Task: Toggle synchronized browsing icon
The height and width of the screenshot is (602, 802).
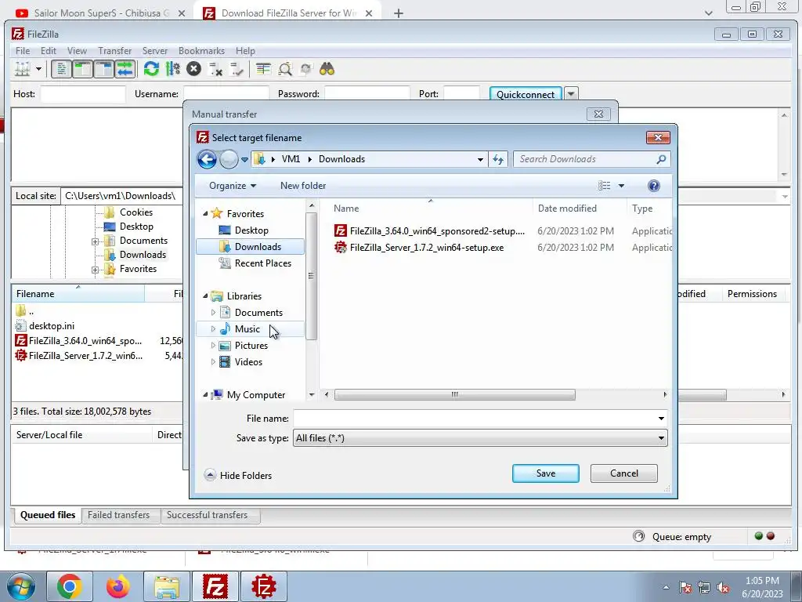Action: [x=306, y=69]
